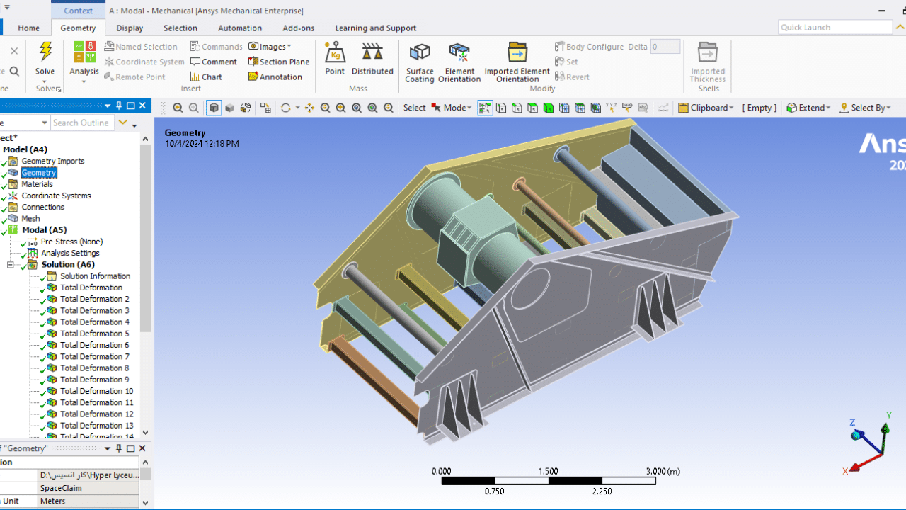This screenshot has height=510, width=906.
Task: Toggle the Smart Select filter
Action: (x=485, y=108)
